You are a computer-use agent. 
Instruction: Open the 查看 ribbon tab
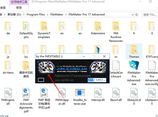[x=3, y=8]
